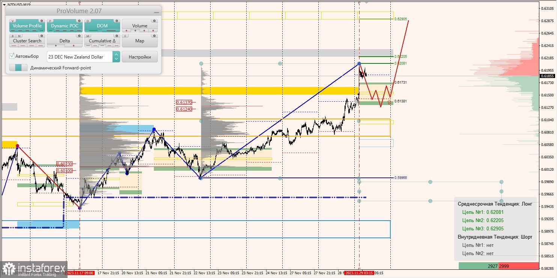
Task: Uncheck the Автовыбор checkbox
Action: (12, 56)
